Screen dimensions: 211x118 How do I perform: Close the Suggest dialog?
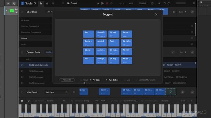tap(156, 14)
